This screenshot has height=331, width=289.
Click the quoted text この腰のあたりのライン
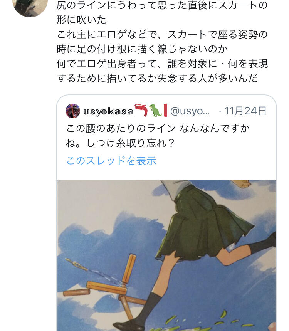[121, 128]
